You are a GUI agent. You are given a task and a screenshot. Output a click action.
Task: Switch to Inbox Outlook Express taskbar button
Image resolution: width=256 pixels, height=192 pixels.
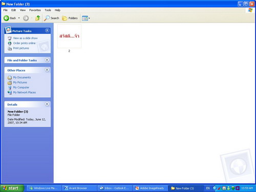coord(114,188)
